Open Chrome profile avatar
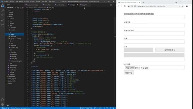193x109 pixels. (187, 6)
